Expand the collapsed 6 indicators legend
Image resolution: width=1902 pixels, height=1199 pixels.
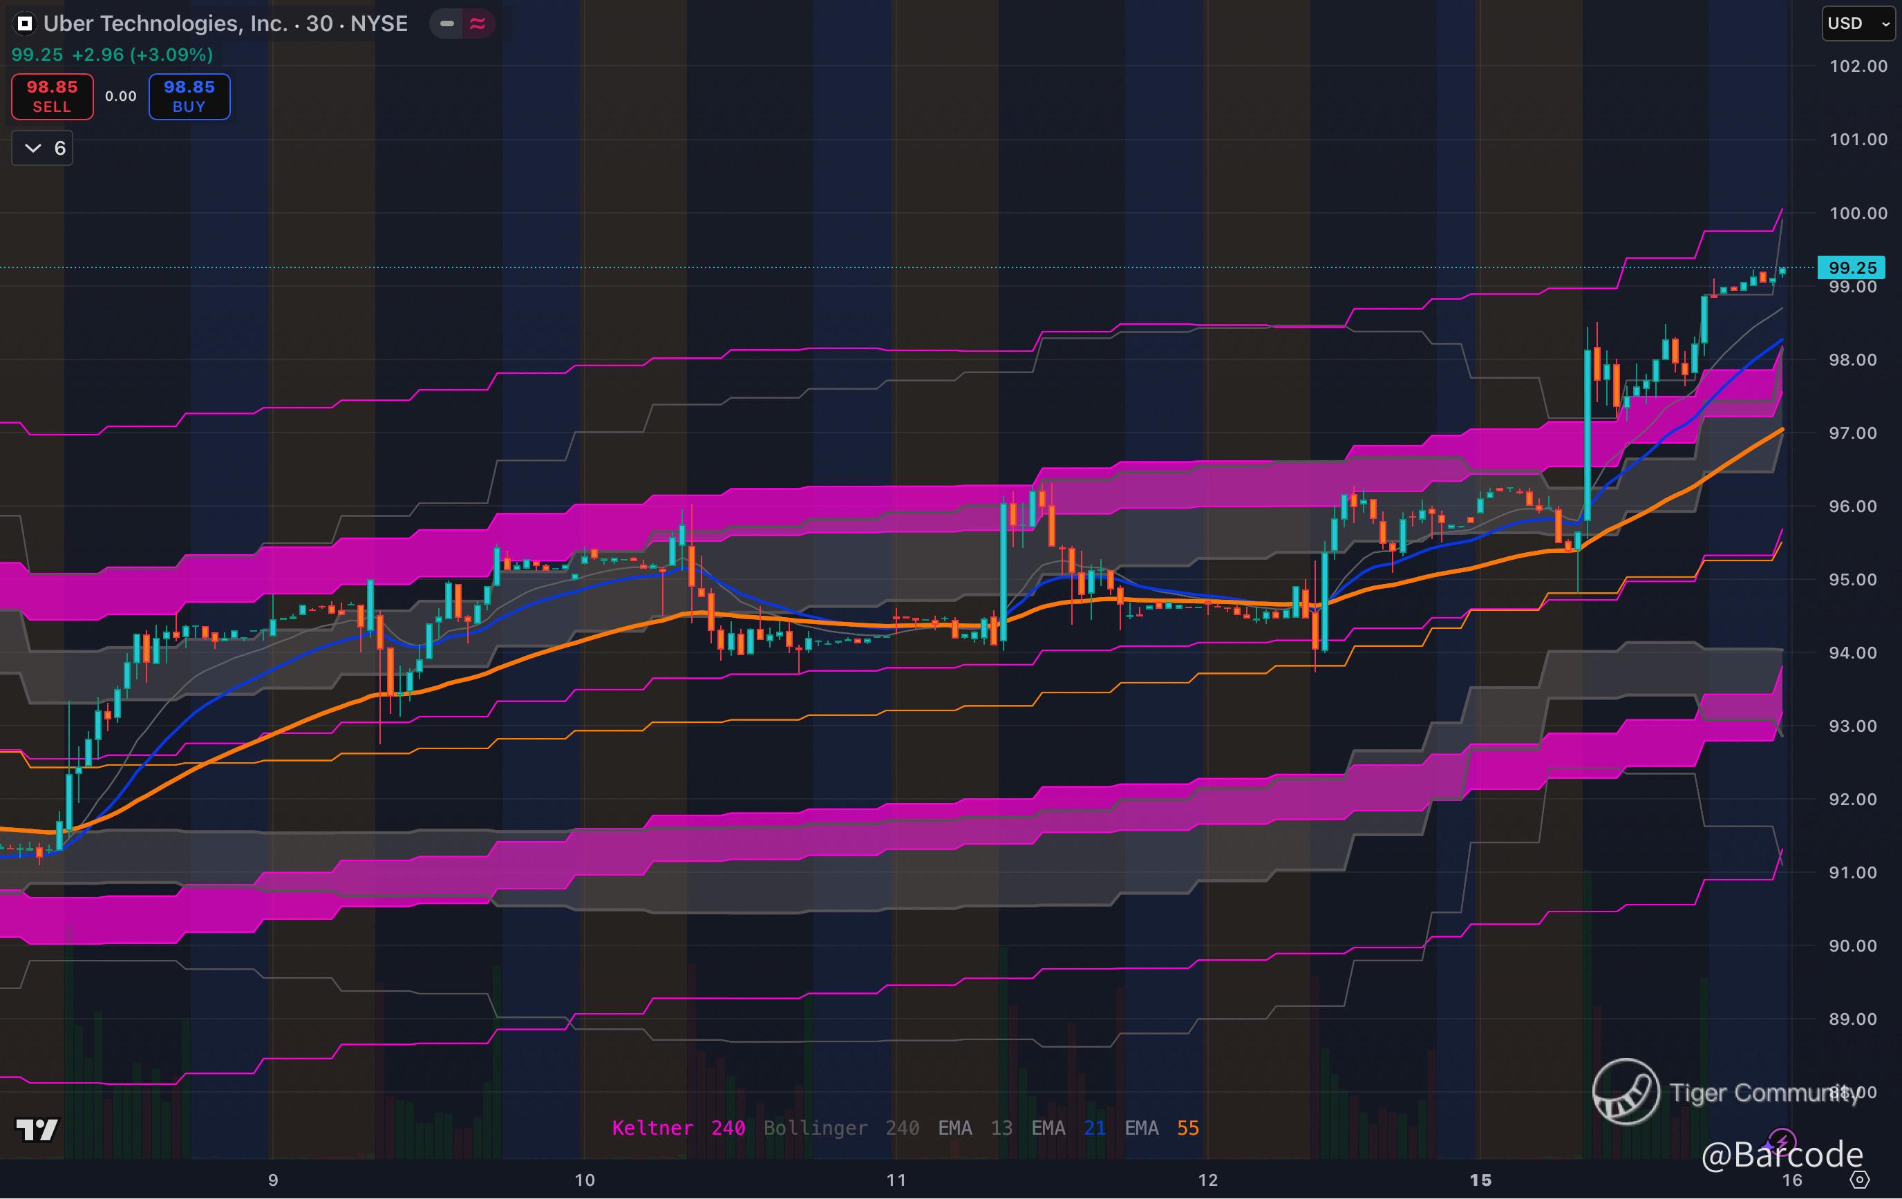43,149
